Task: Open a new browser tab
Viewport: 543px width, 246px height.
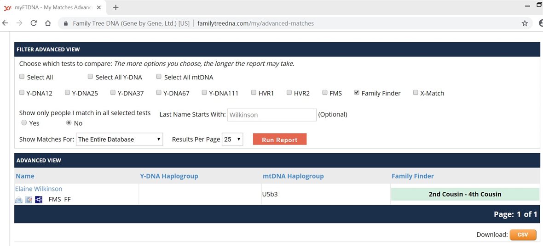Action: coord(116,7)
